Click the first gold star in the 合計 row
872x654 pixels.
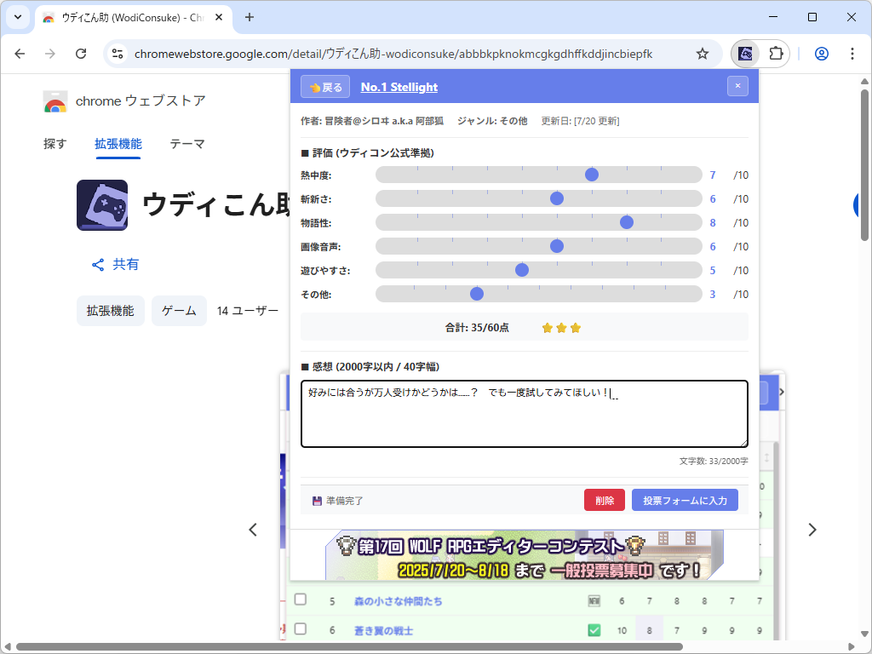546,327
